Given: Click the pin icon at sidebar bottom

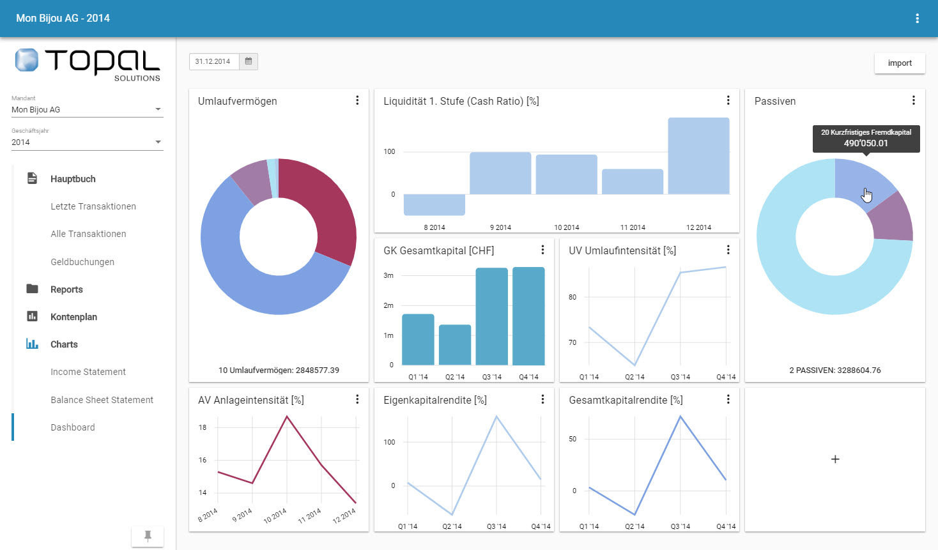Looking at the screenshot, I should pos(148,537).
